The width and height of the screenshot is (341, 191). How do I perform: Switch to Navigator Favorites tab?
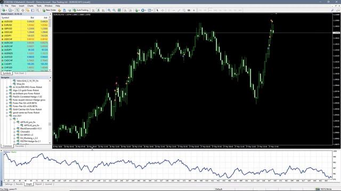coord(20,146)
